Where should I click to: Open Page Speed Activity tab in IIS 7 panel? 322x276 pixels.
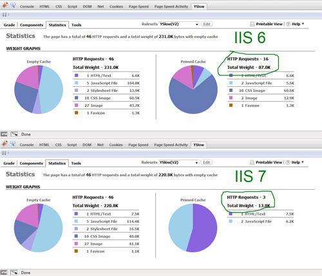pyautogui.click(x=171, y=145)
